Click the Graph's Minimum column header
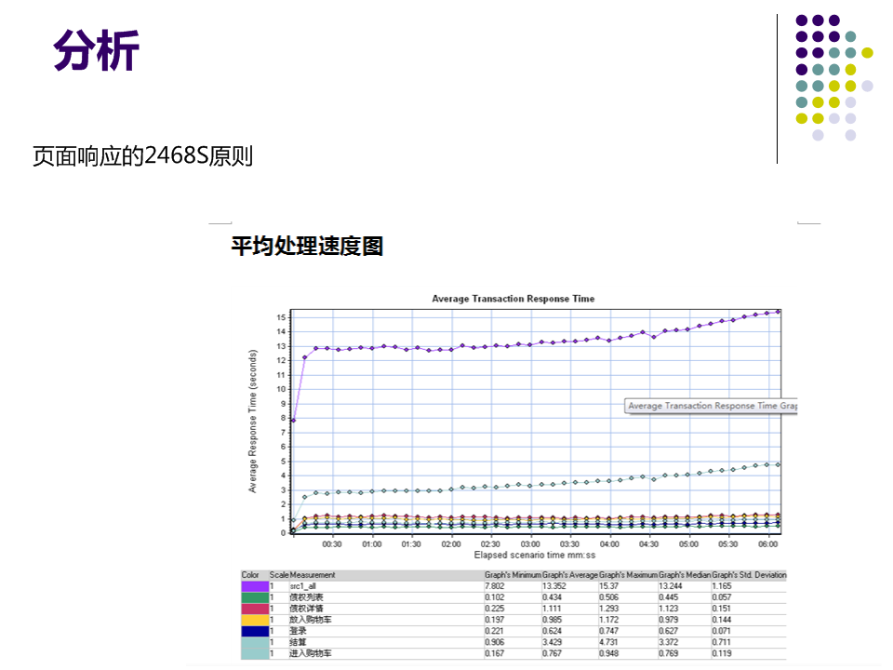The image size is (893, 670). click(x=513, y=575)
